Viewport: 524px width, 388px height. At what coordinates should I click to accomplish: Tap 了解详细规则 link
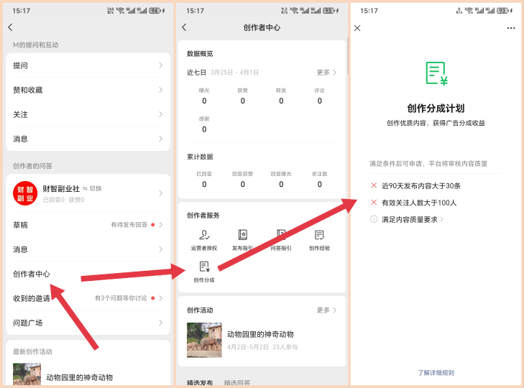tap(436, 373)
